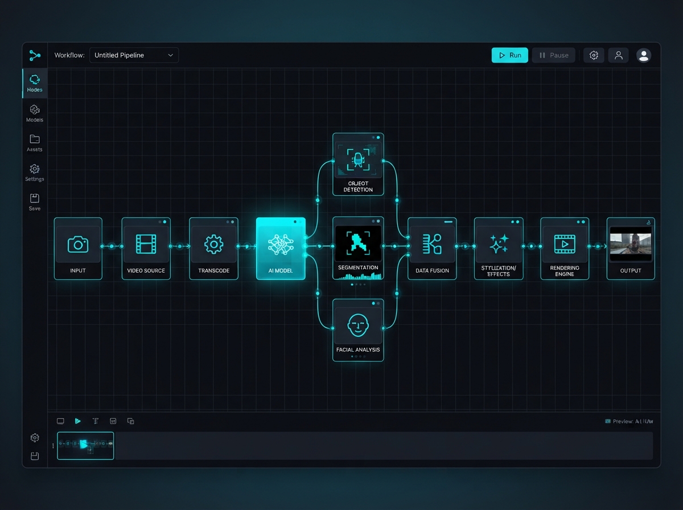Select the Data Fusion node

(432, 249)
